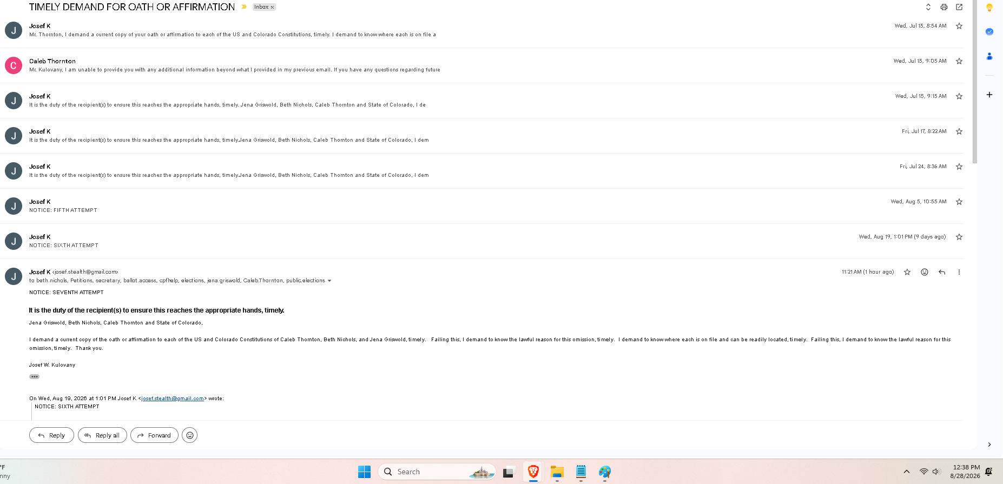The width and height of the screenshot is (1003, 484).
Task: Click the Reply all button
Action: point(102,435)
